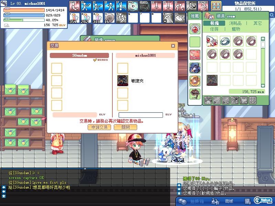Click the 156,725 ELY inventory balance
275x206 pixels.
coord(247,92)
